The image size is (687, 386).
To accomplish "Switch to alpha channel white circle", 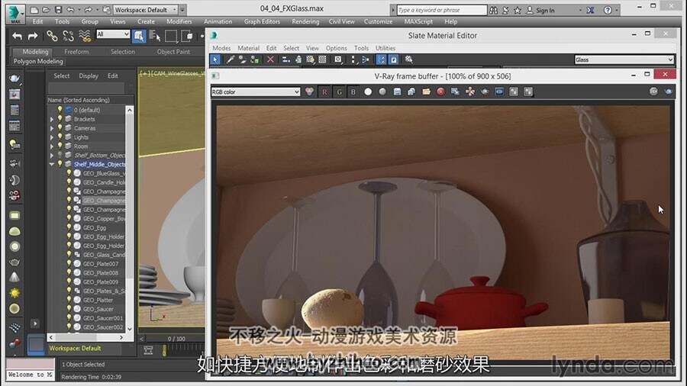I will [x=368, y=92].
